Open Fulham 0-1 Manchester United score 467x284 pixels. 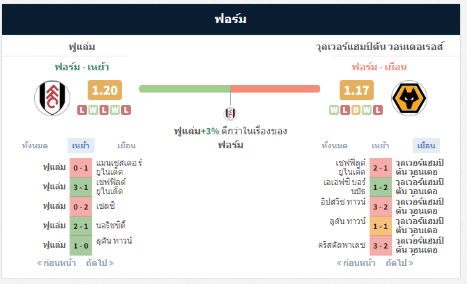click(81, 168)
